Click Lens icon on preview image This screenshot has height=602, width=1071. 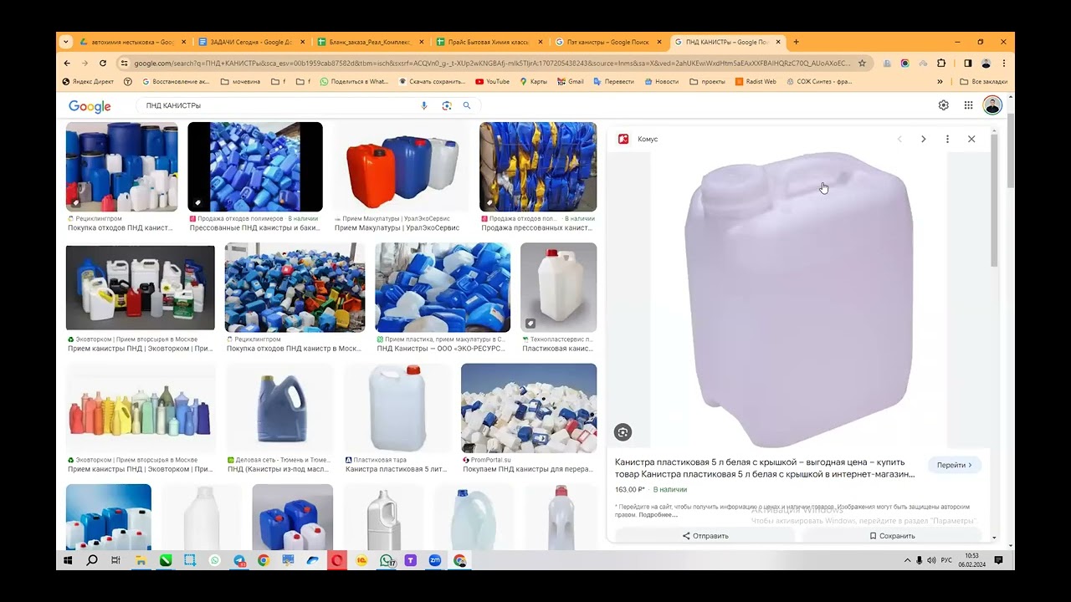pos(622,432)
